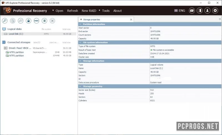Click the Start sector value 0
222x135 pixels.
point(151,28)
